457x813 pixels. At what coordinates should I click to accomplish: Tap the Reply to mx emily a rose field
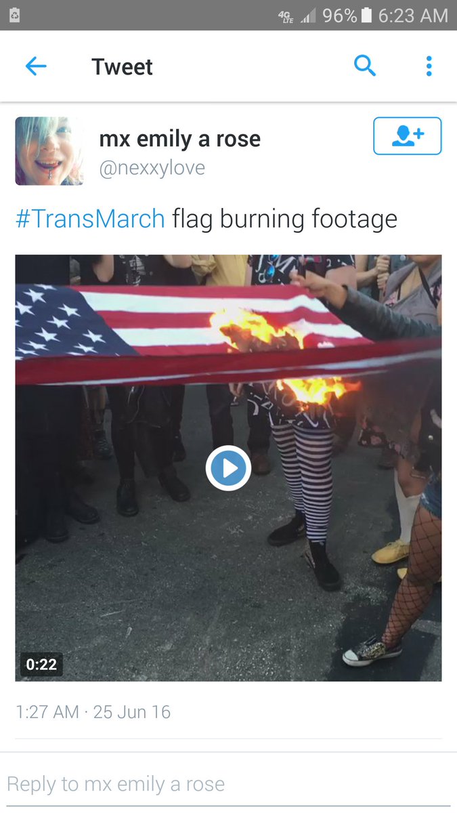pos(228,784)
